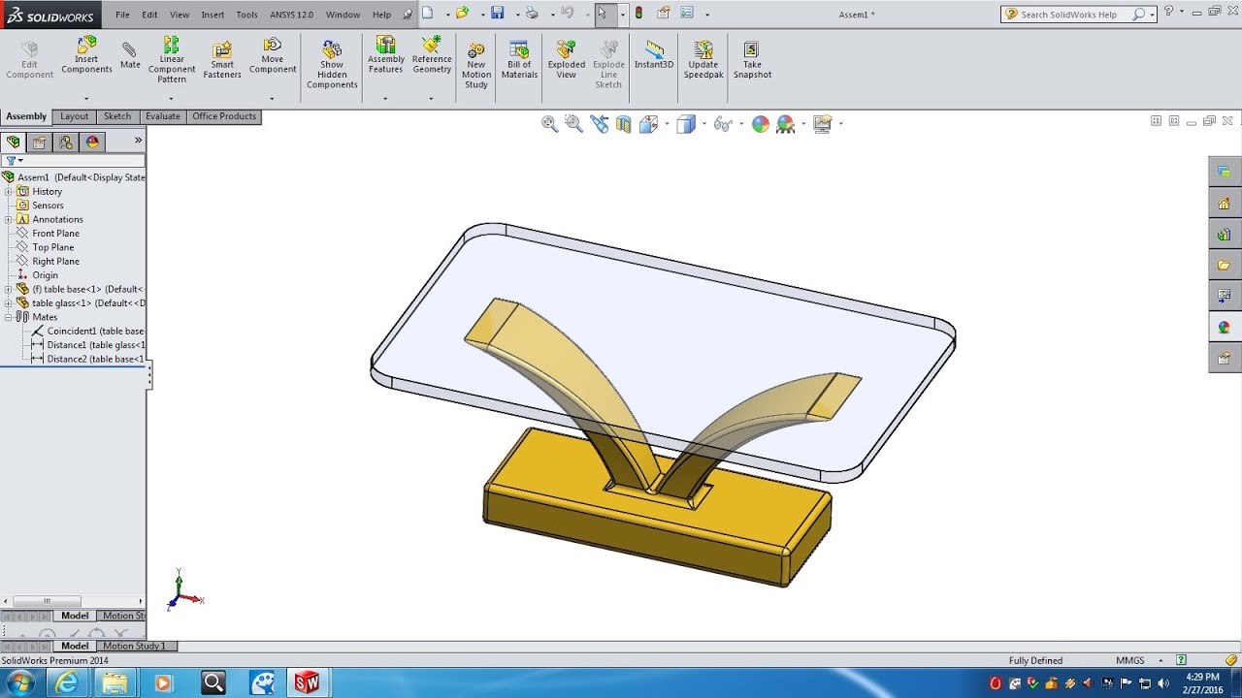Click the Display Style icon

pyautogui.click(x=686, y=123)
